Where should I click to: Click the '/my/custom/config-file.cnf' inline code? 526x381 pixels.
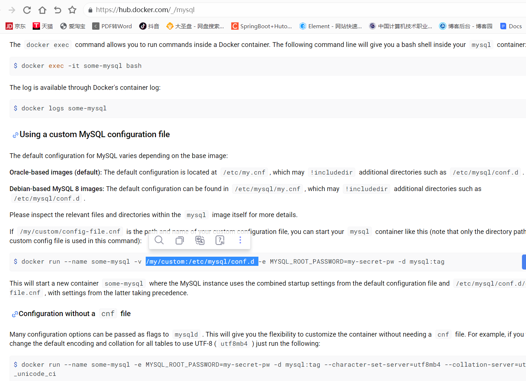70,232
